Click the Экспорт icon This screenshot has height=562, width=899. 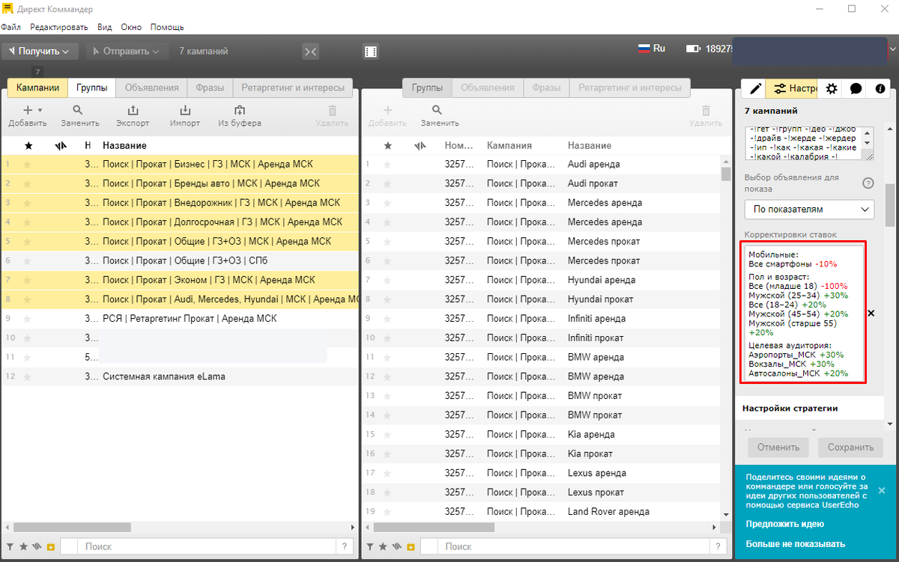click(133, 110)
